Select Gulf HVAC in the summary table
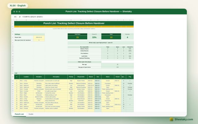Image resolution: width=198 pixels, height=124 pixels. pyautogui.click(x=84, y=56)
